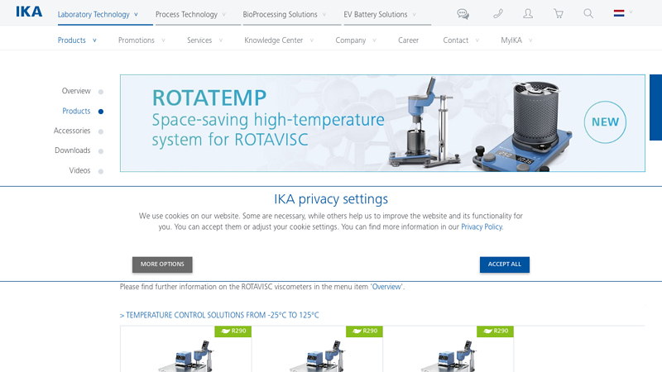Screen dimensions: 662x372
Task: Expand the BioProcessing Solutions dropdown arrow
Action: coord(324,14)
